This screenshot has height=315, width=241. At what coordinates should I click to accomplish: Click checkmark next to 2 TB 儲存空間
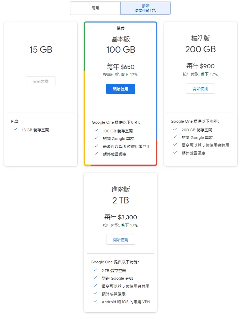[x=95, y=270]
